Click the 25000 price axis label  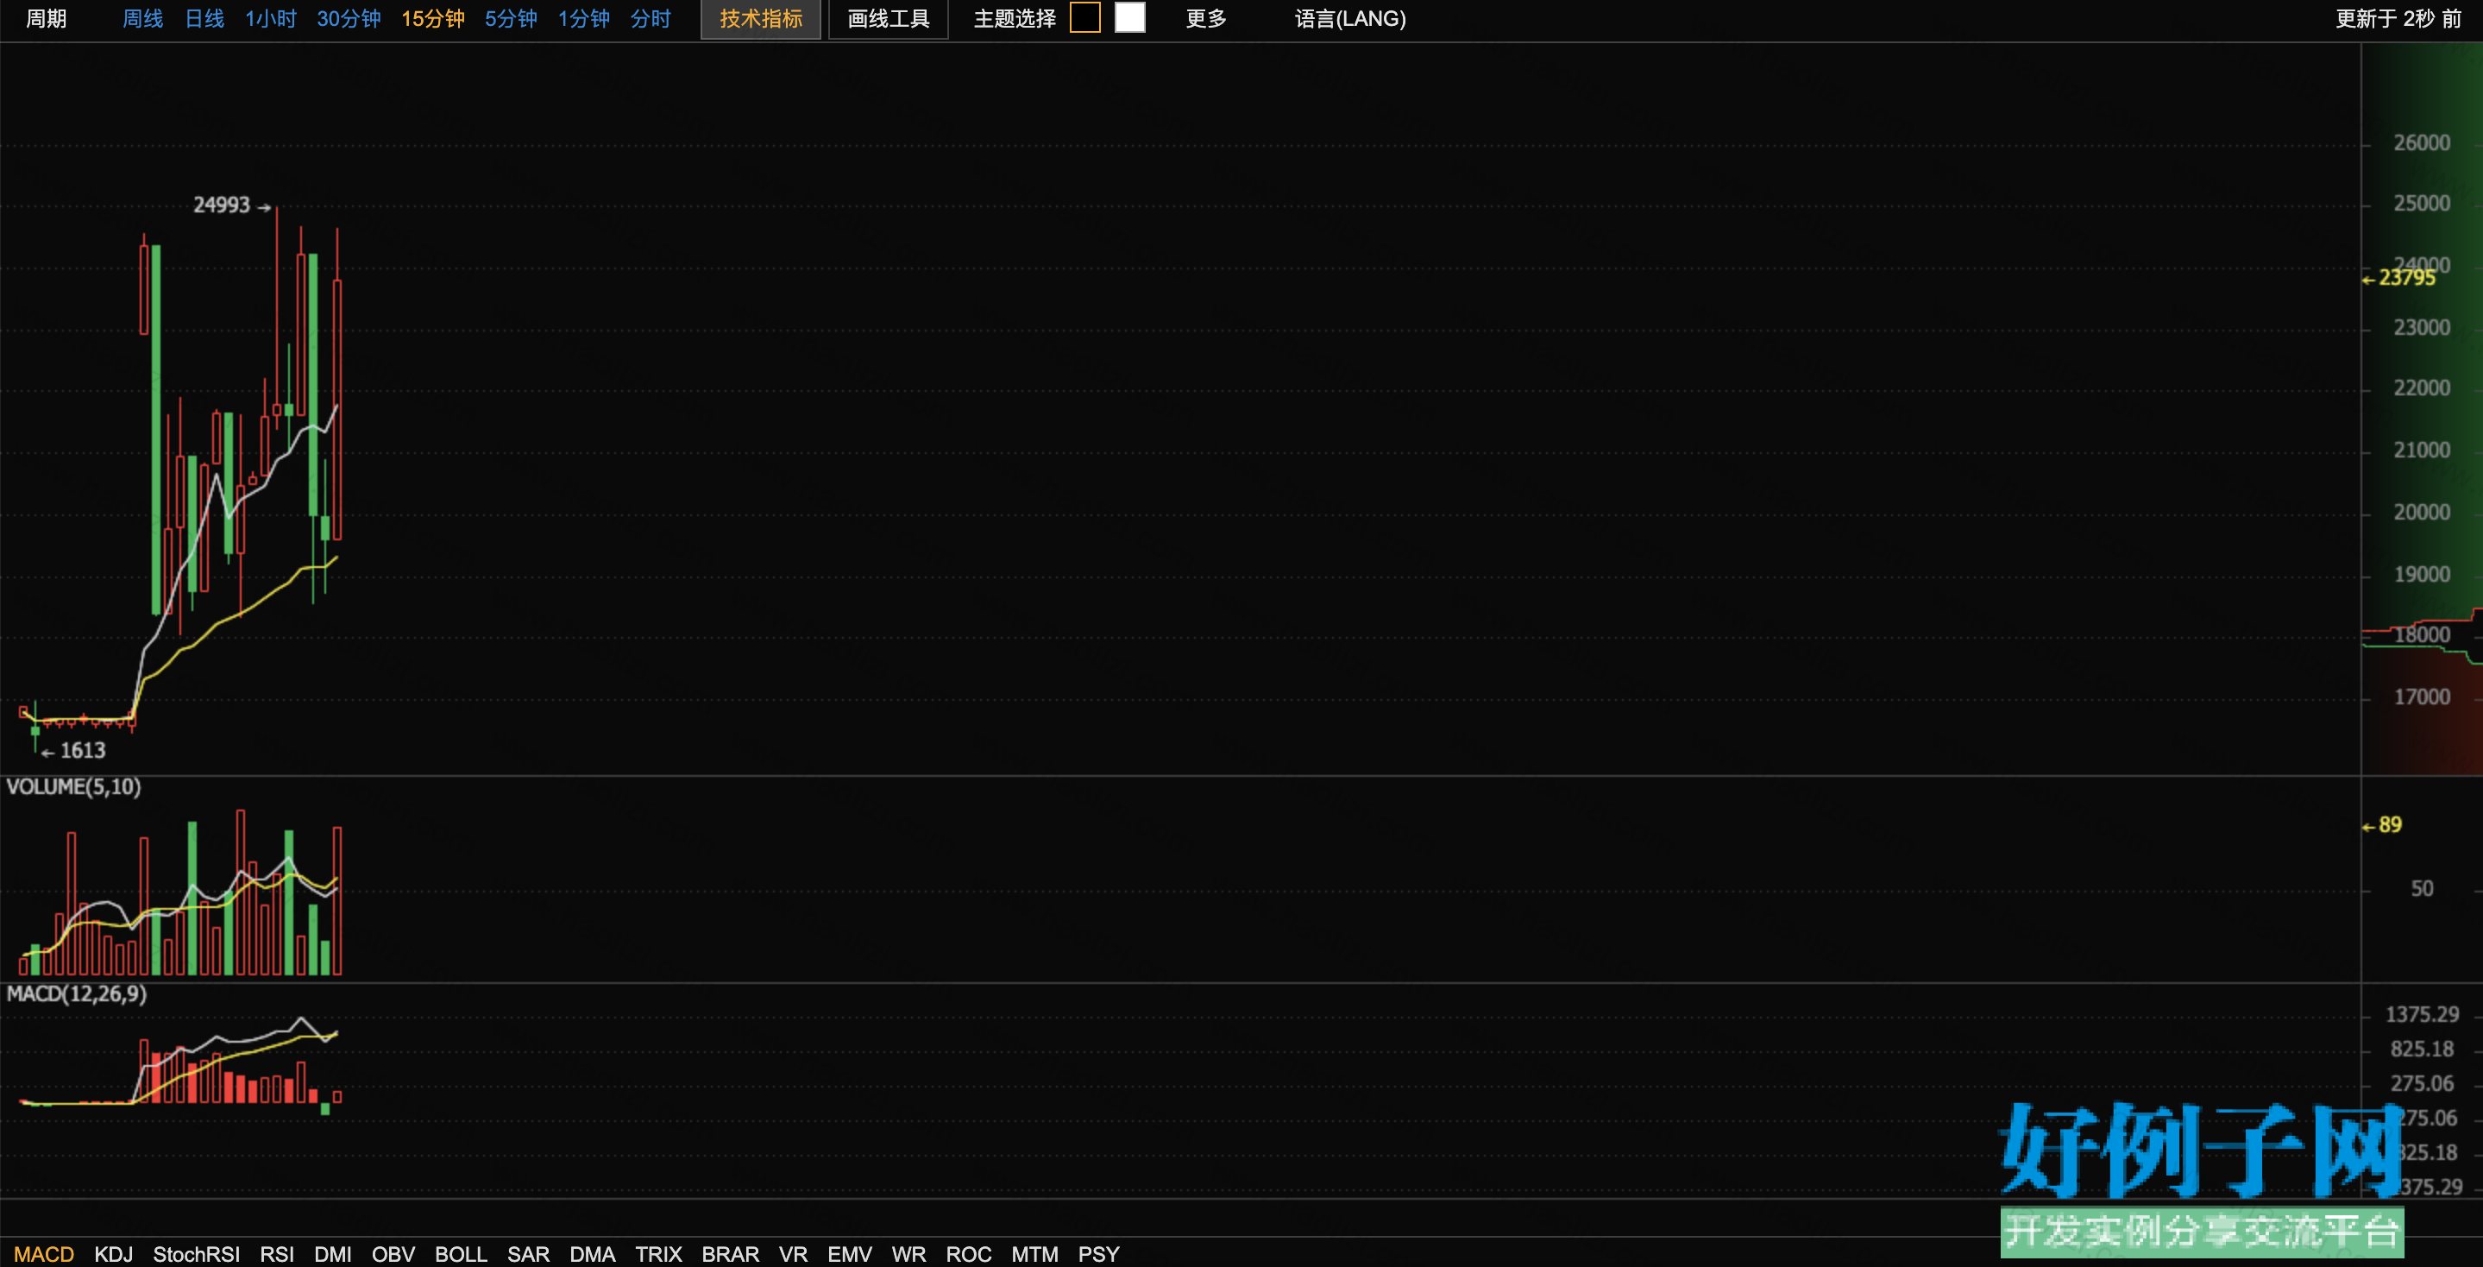[x=2421, y=204]
